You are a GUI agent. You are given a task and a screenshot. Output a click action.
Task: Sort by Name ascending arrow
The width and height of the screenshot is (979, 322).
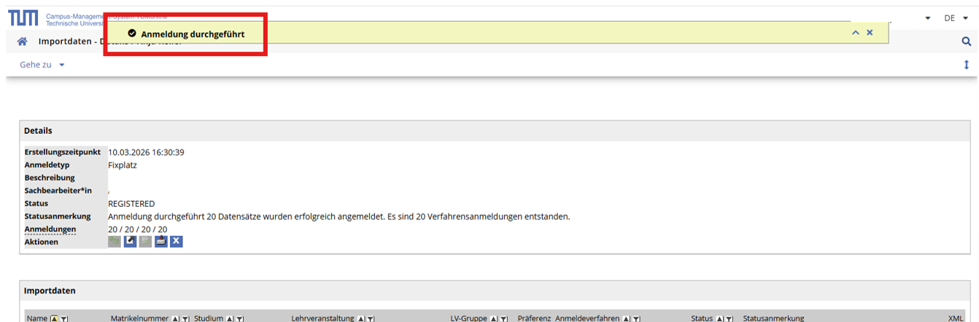(x=54, y=319)
